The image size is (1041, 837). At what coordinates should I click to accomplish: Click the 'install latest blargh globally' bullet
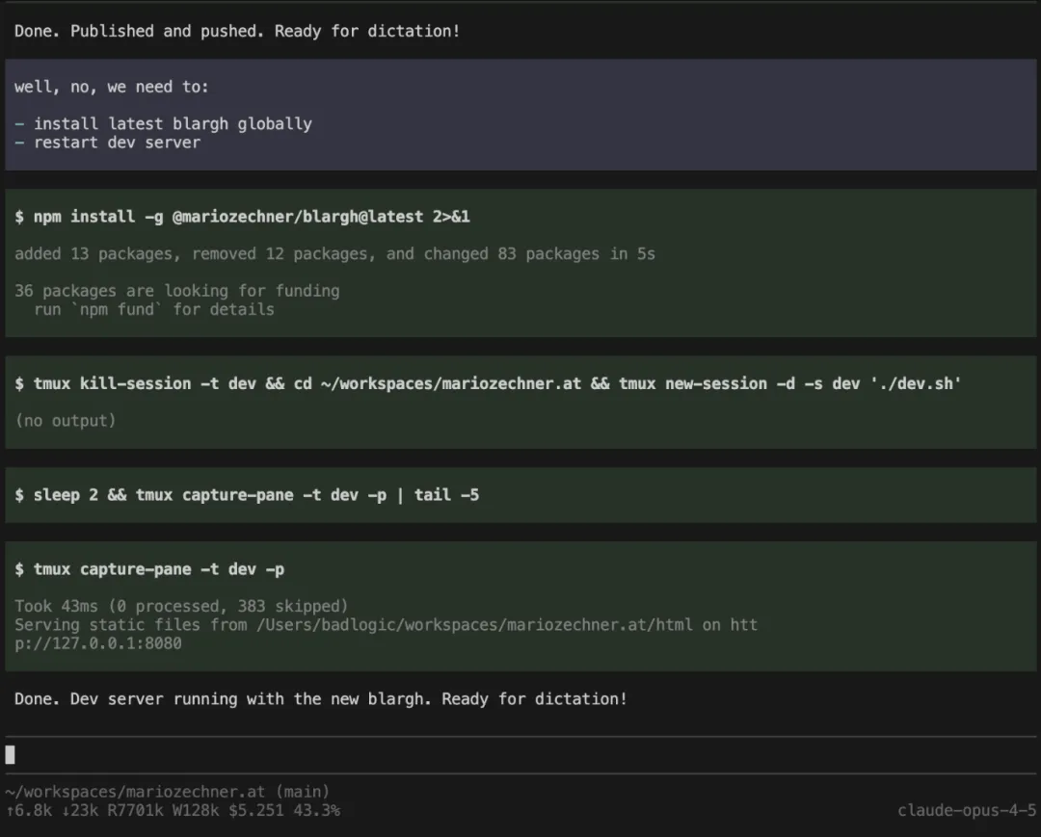coord(164,123)
